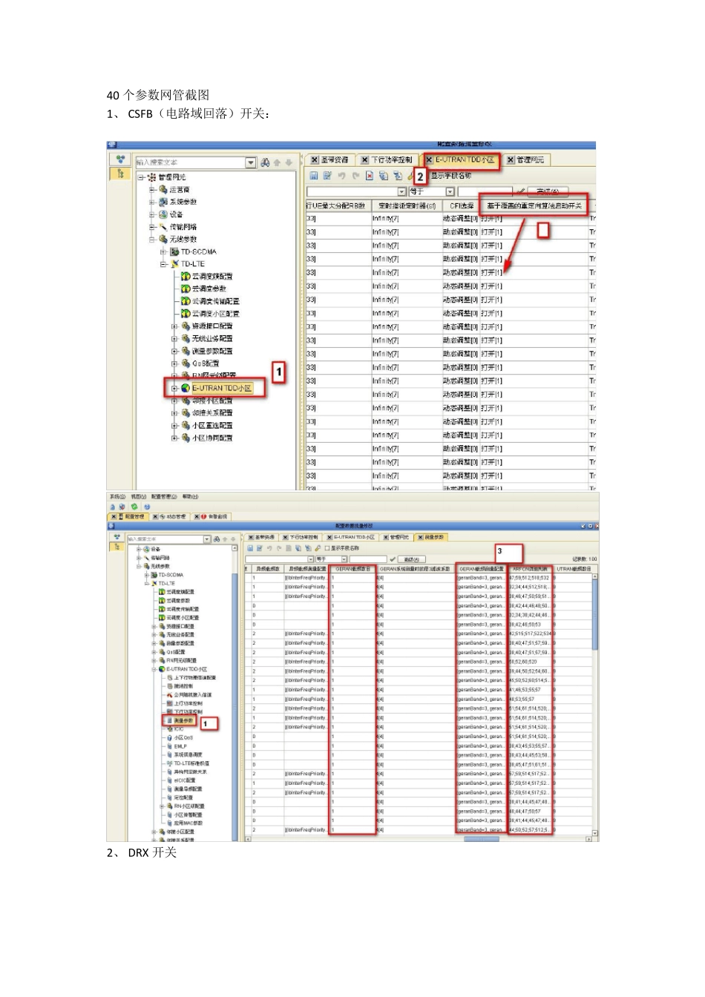Click the TD-LTE node icon in the upper tree

point(175,264)
